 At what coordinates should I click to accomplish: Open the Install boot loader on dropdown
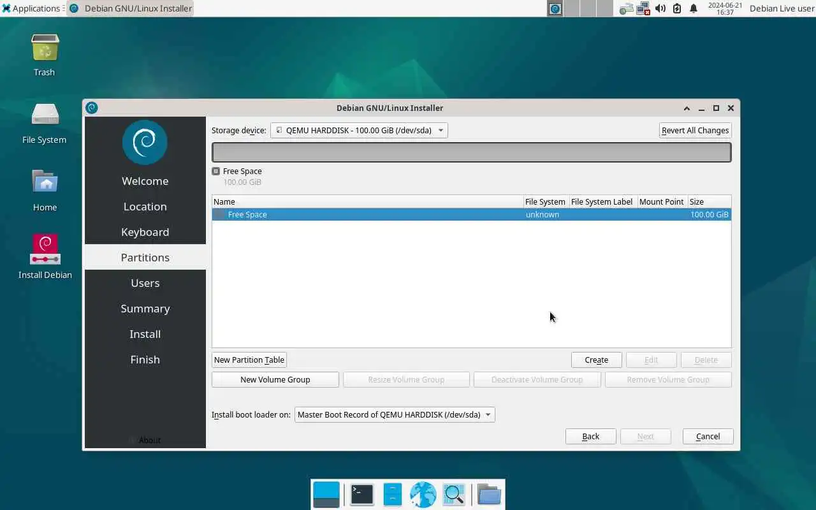click(395, 414)
